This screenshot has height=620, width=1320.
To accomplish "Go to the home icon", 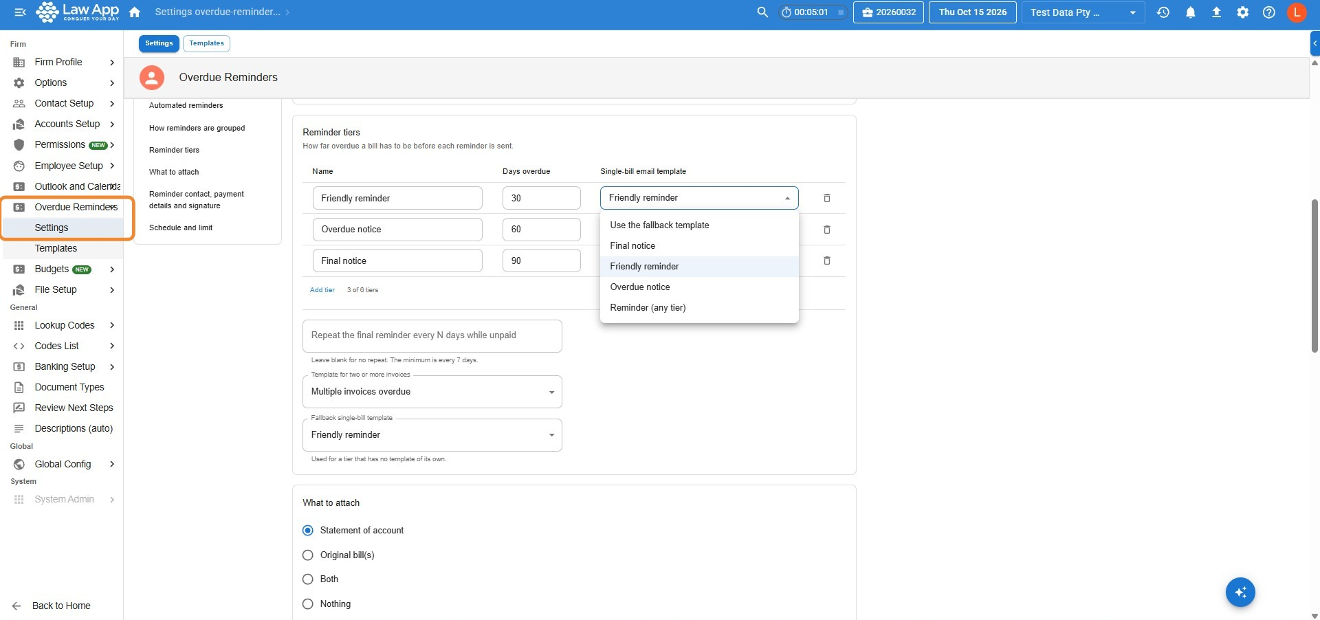I will pyautogui.click(x=135, y=12).
